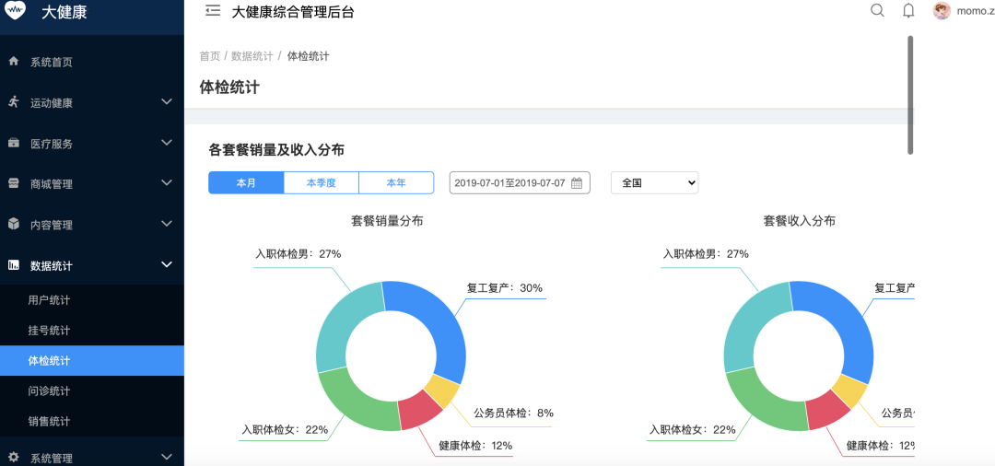Switch time range to 本季度

point(321,183)
